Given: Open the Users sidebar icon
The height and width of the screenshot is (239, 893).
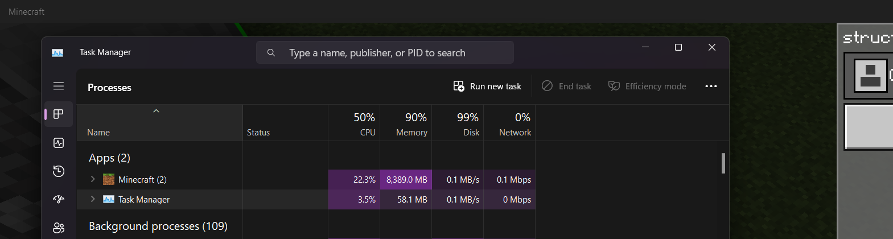Looking at the screenshot, I should point(59,228).
